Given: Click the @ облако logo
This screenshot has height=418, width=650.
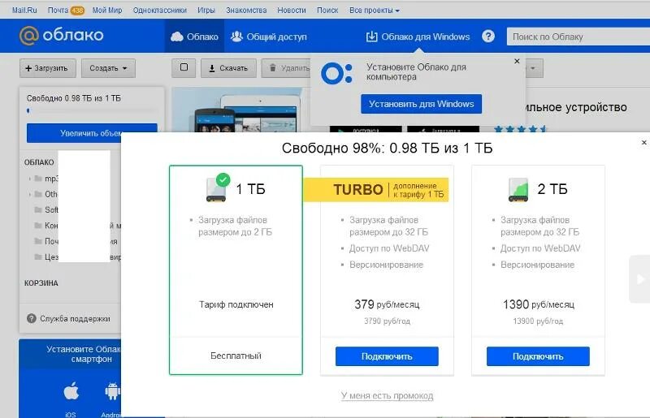Looking at the screenshot, I should click(62, 35).
